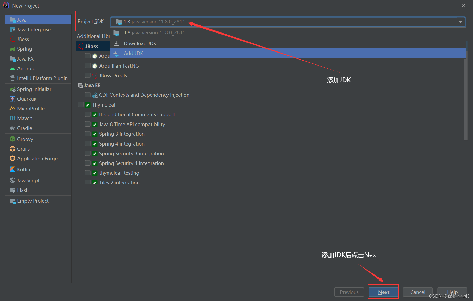473x301 pixels.
Task: Choose the Java Enterprise icon in sidebar
Action: click(13, 29)
